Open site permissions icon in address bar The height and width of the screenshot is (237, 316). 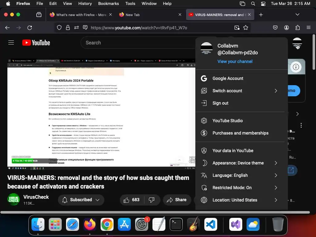click(x=77, y=27)
